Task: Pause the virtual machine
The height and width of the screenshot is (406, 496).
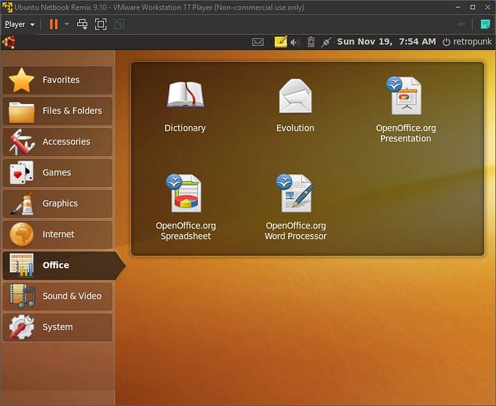Action: (x=54, y=24)
